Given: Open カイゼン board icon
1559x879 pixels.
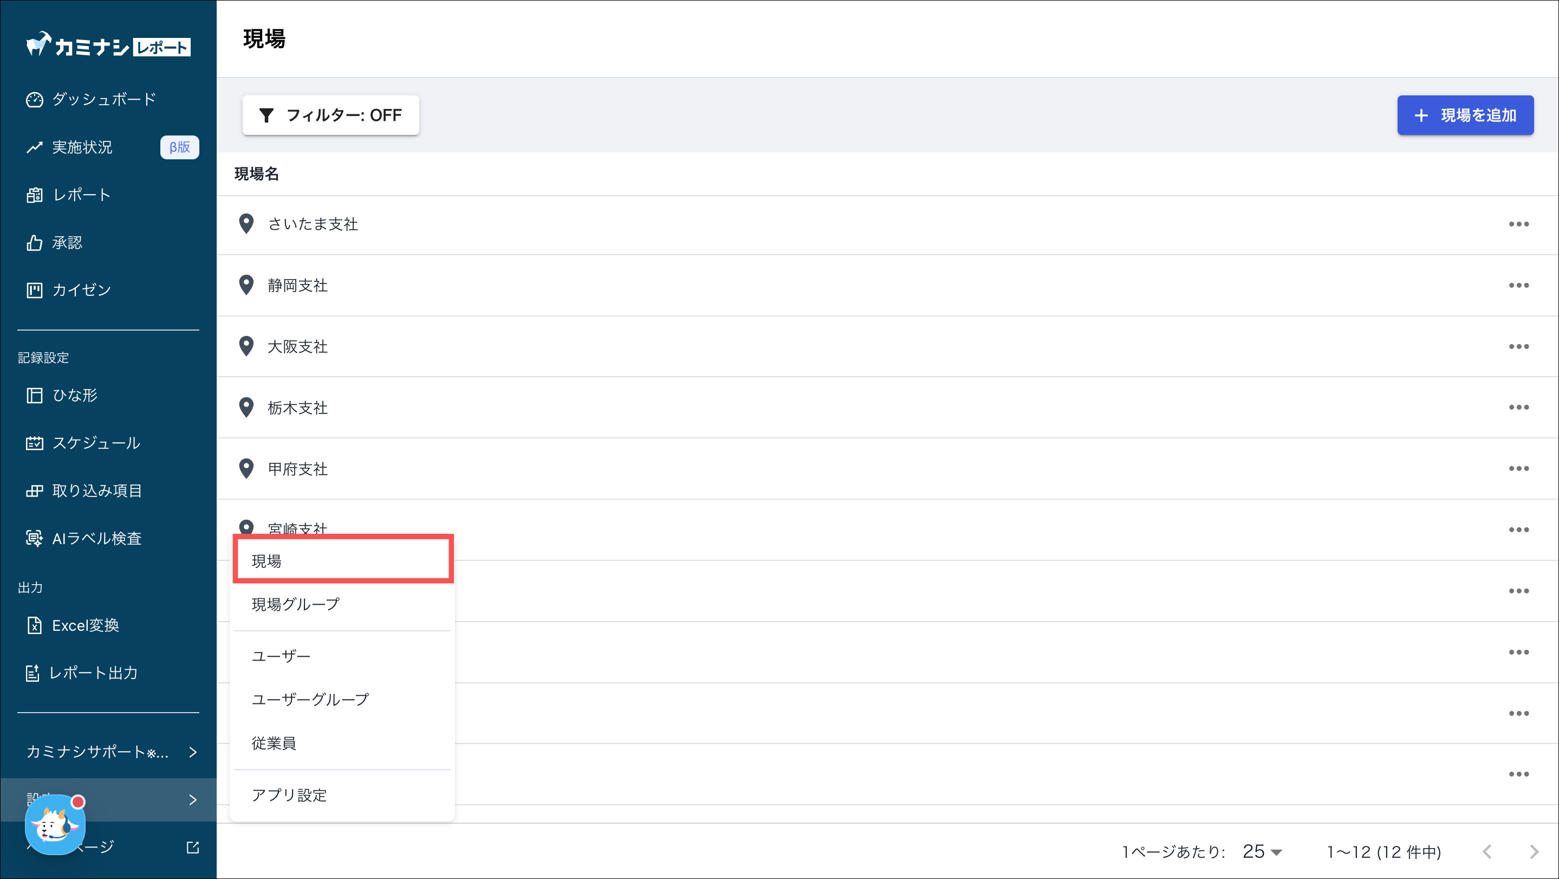Looking at the screenshot, I should pos(35,290).
